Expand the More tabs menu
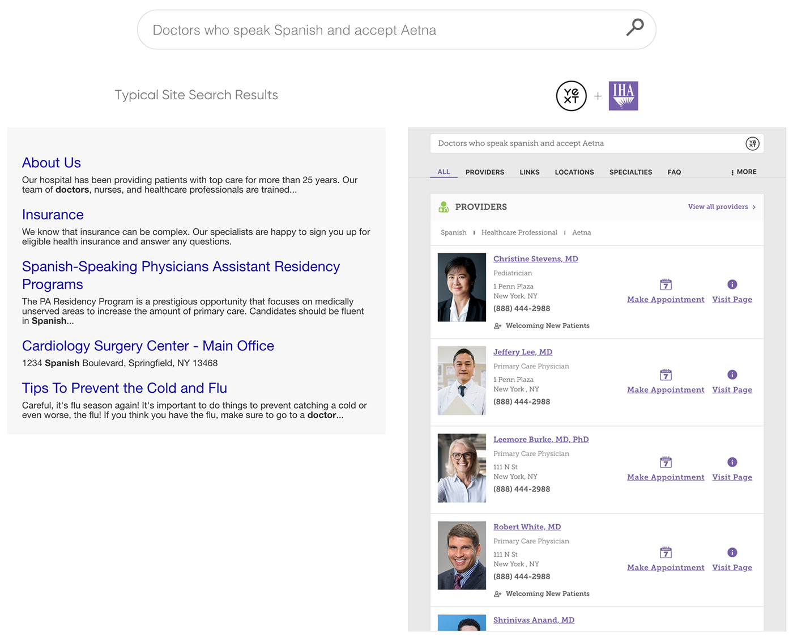 point(744,172)
